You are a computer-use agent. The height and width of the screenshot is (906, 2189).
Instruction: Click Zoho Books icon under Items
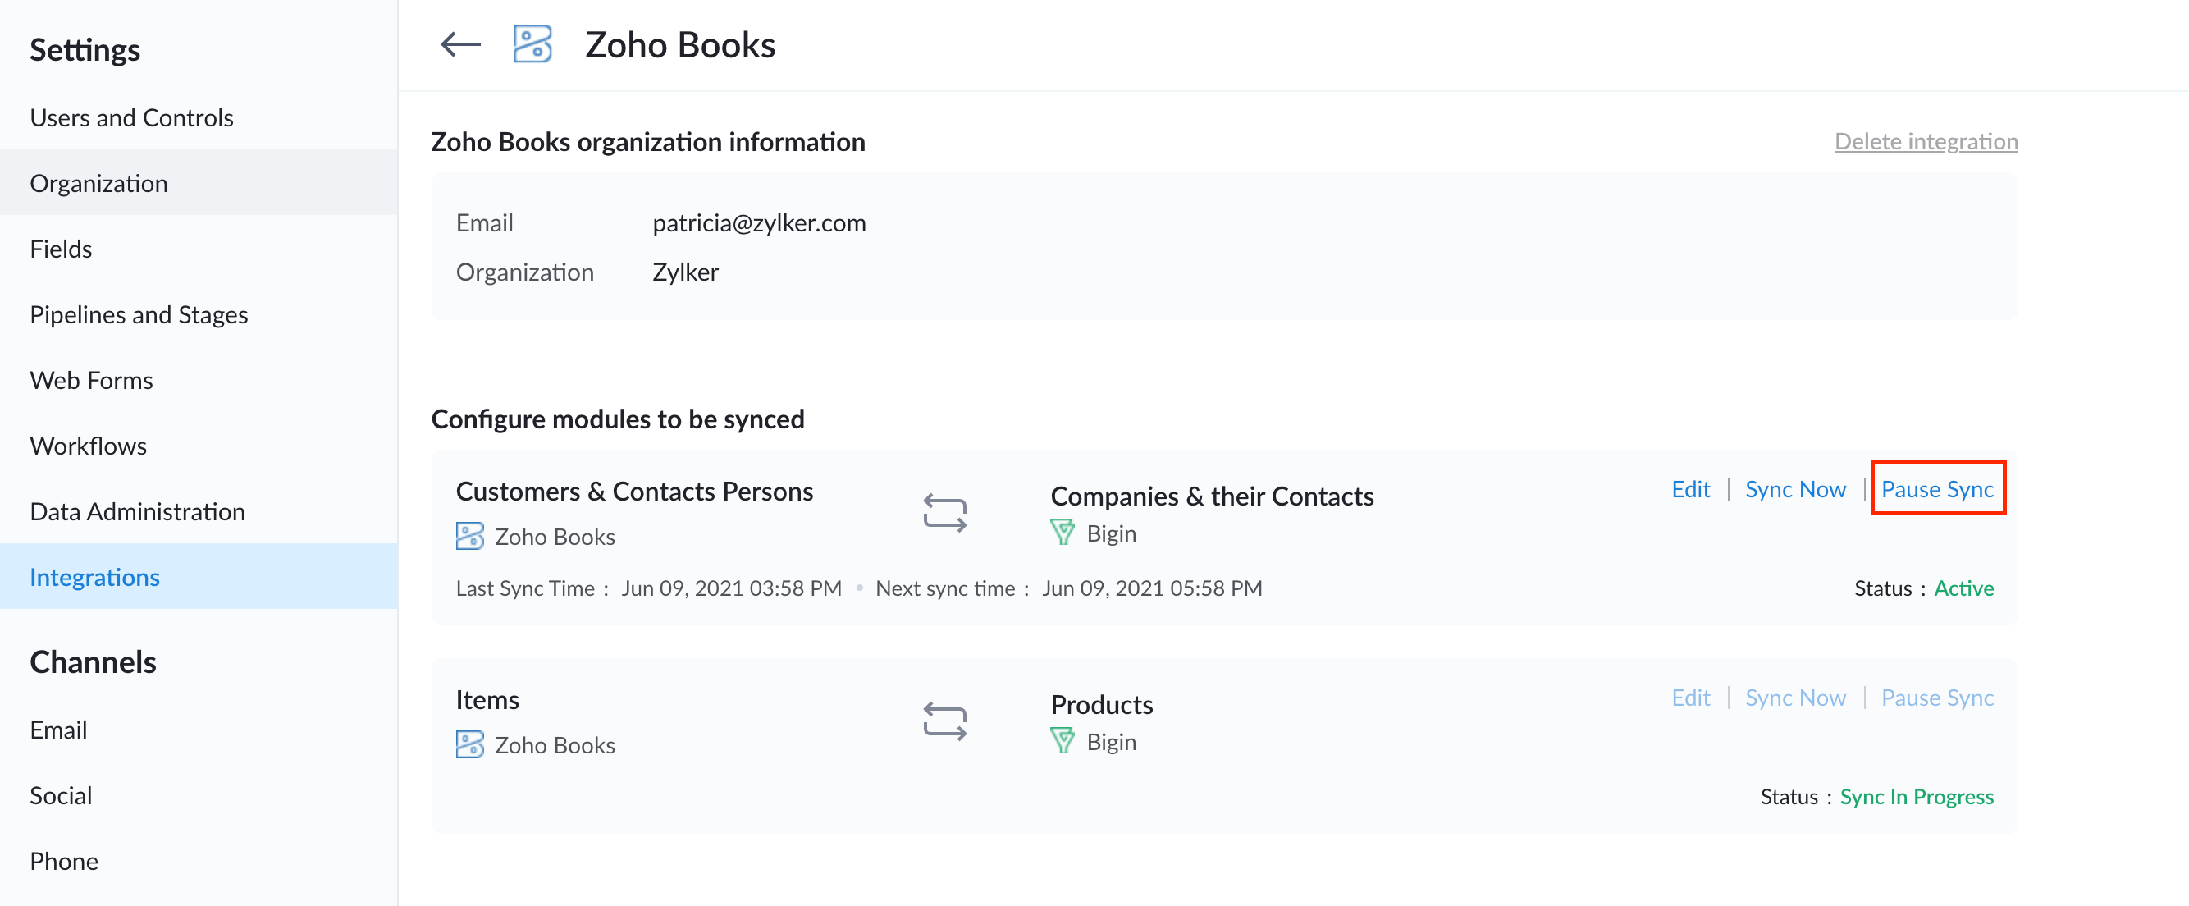[x=469, y=744]
